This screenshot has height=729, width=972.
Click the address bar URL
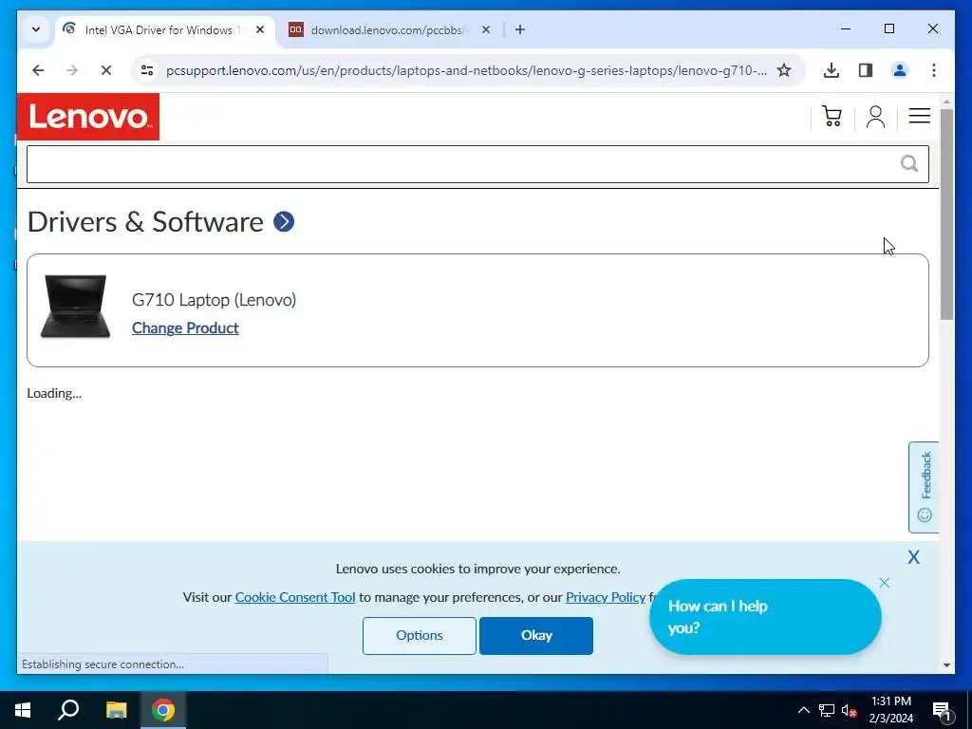point(466,70)
